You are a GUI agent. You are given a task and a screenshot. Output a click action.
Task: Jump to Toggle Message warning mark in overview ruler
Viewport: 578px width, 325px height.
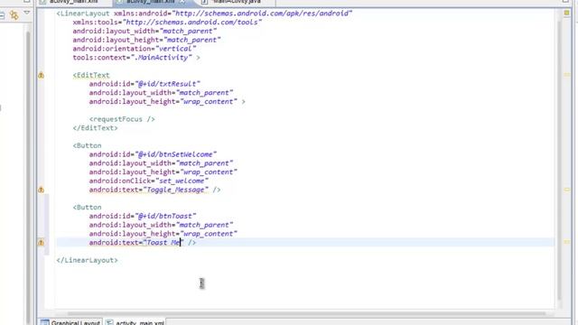[x=567, y=190]
